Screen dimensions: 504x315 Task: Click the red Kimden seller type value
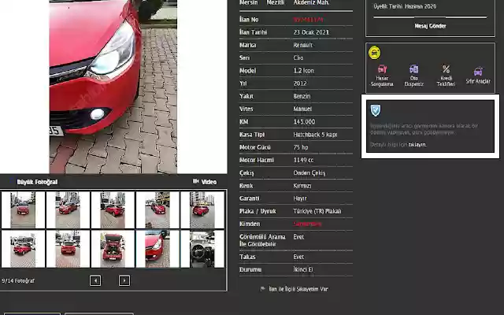pyautogui.click(x=307, y=224)
